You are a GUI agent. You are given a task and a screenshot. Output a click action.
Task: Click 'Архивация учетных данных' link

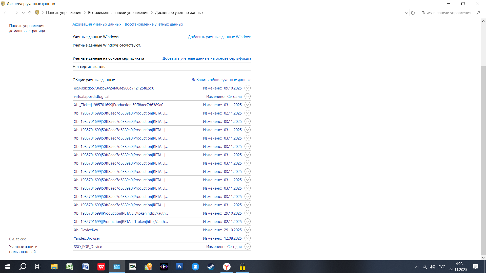pyautogui.click(x=97, y=24)
